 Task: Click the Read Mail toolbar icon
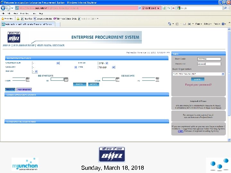(x=184, y=24)
